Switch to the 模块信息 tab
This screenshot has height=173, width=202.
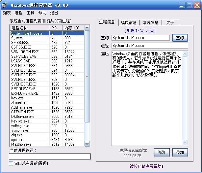[129, 23]
